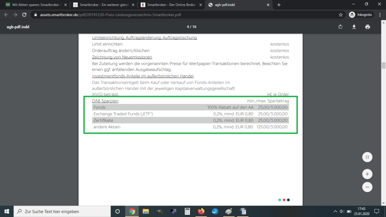Open Chrome from the taskbar
Viewport: 386px width, 217px height.
[132, 211]
